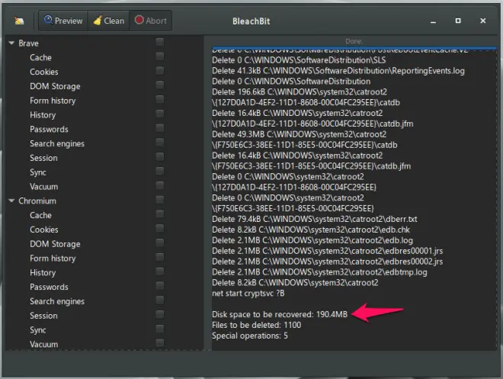
Task: Collapse the Chromium tree group
Action: [x=11, y=201]
